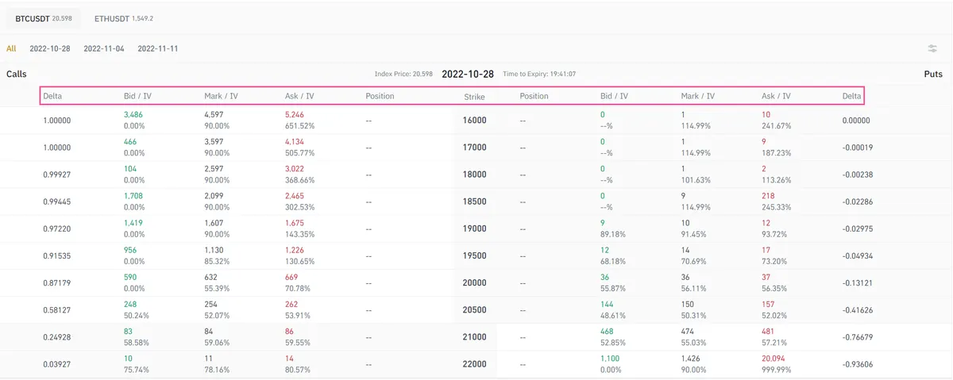Click put ask price 157
The image size is (953, 380).
point(769,304)
